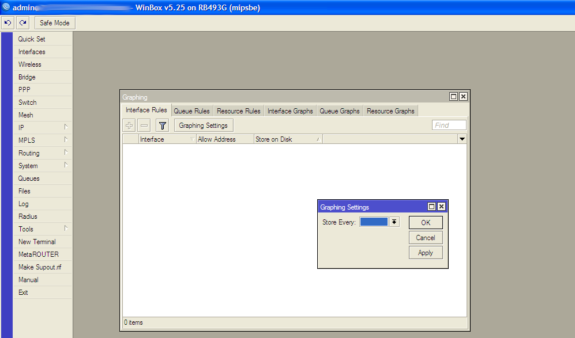Open Manual in sidebar
The image size is (575, 338).
click(43, 280)
